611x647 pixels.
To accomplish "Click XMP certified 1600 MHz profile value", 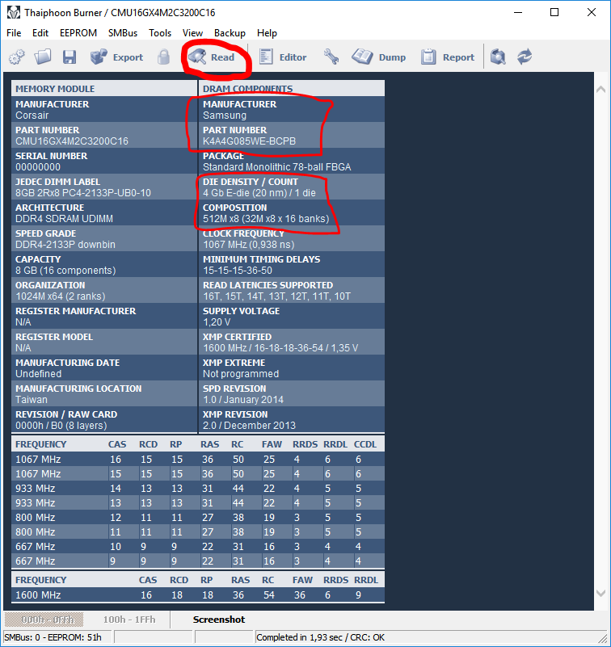I will pyautogui.click(x=280, y=348).
